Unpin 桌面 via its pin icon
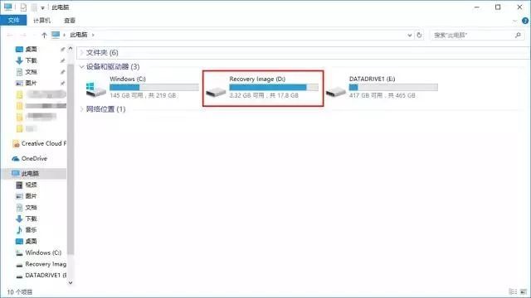The height and width of the screenshot is (298, 531). pyautogui.click(x=63, y=50)
